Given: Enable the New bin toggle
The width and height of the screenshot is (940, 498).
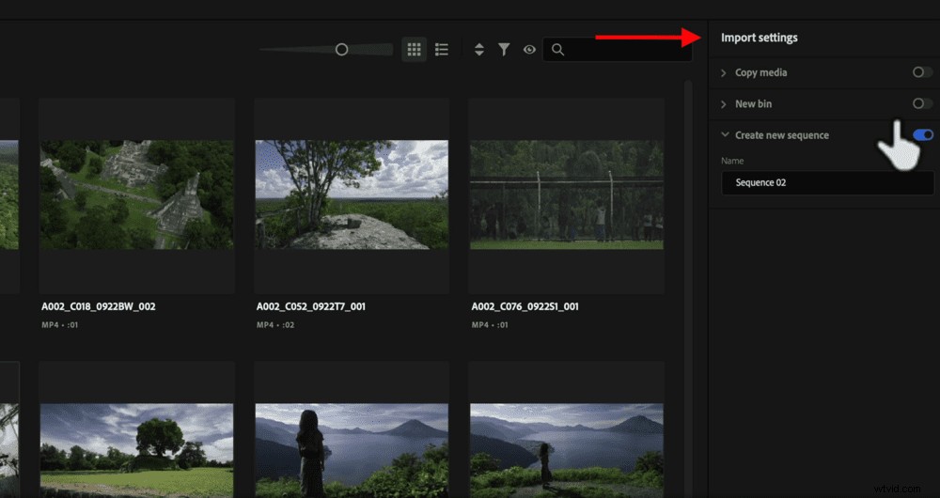Looking at the screenshot, I should pos(922,103).
